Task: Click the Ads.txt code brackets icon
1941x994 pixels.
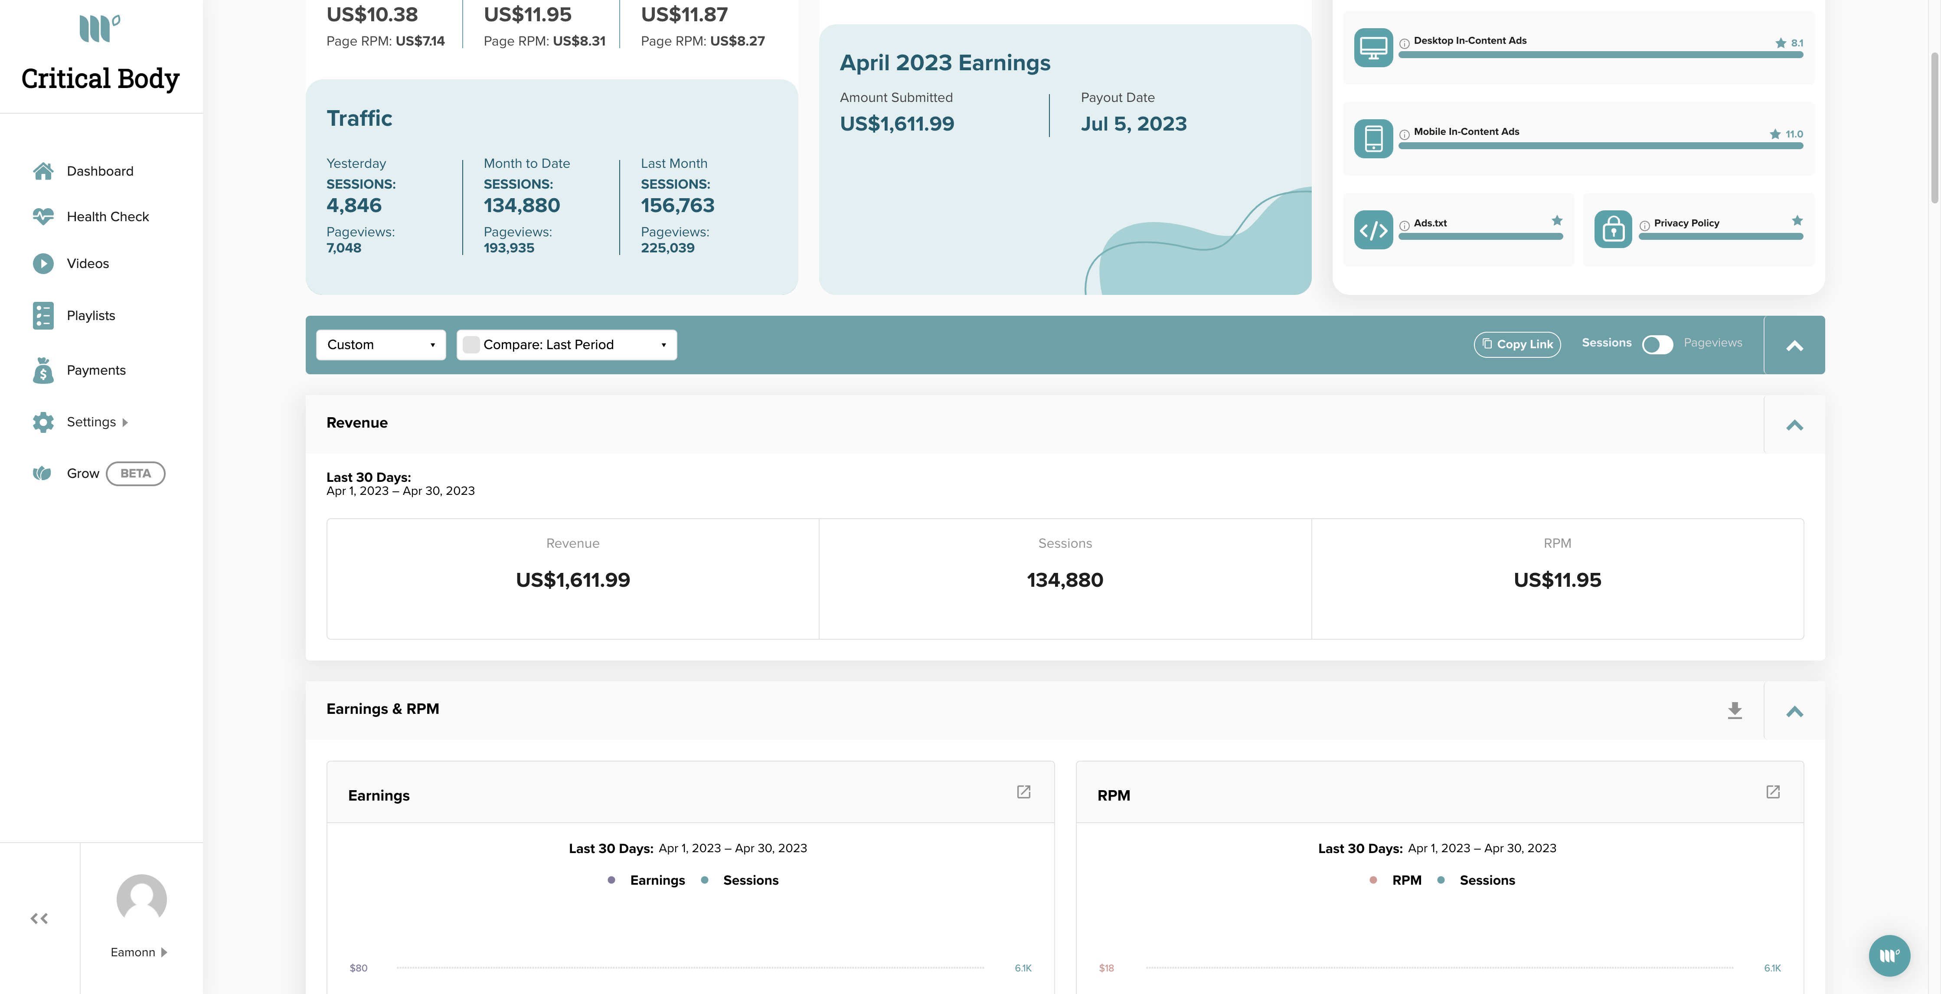Action: click(1373, 230)
